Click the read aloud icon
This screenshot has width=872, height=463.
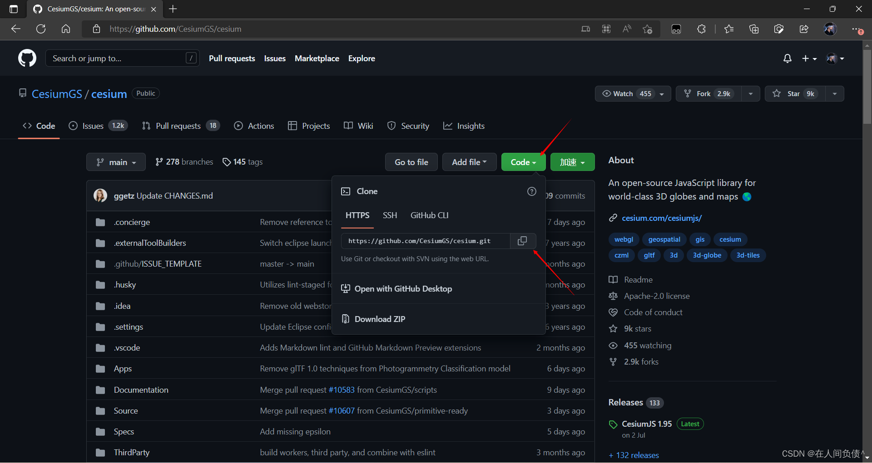[x=627, y=29]
